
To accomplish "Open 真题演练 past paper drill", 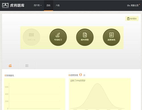I will pyautogui.click(x=111, y=37).
